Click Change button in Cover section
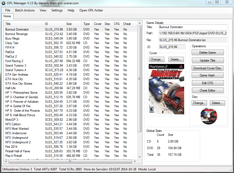 pos(156,59)
